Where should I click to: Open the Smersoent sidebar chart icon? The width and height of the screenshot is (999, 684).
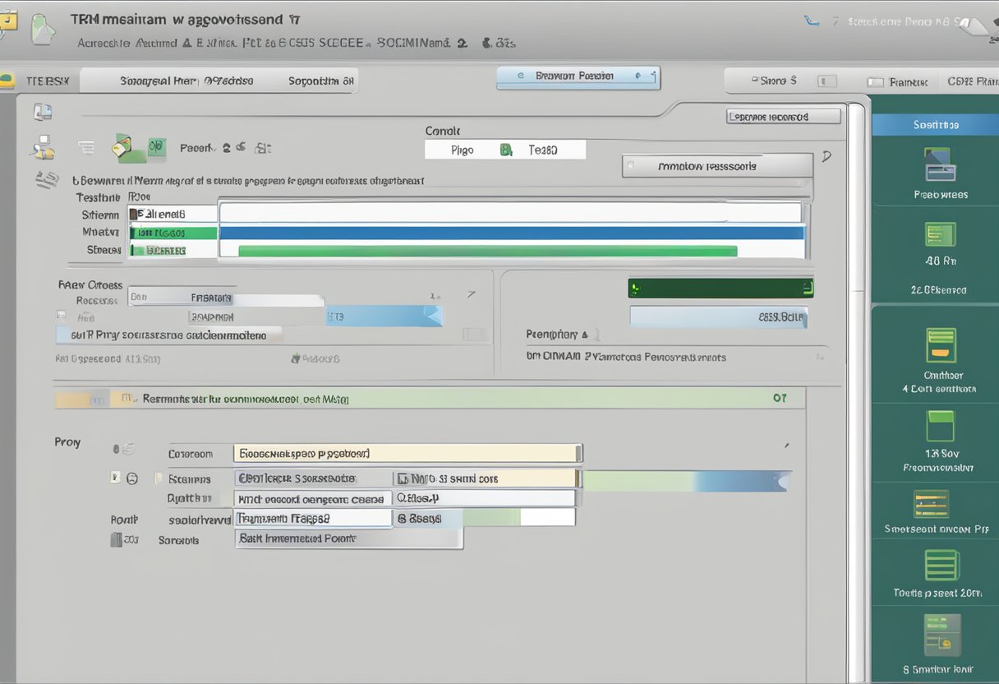pyautogui.click(x=931, y=504)
